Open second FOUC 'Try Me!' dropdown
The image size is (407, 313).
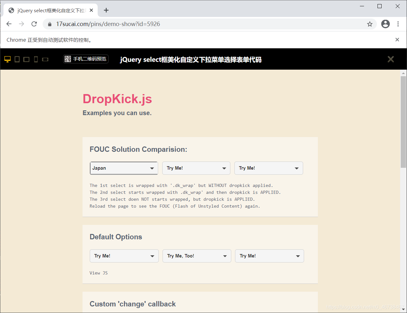pos(196,168)
